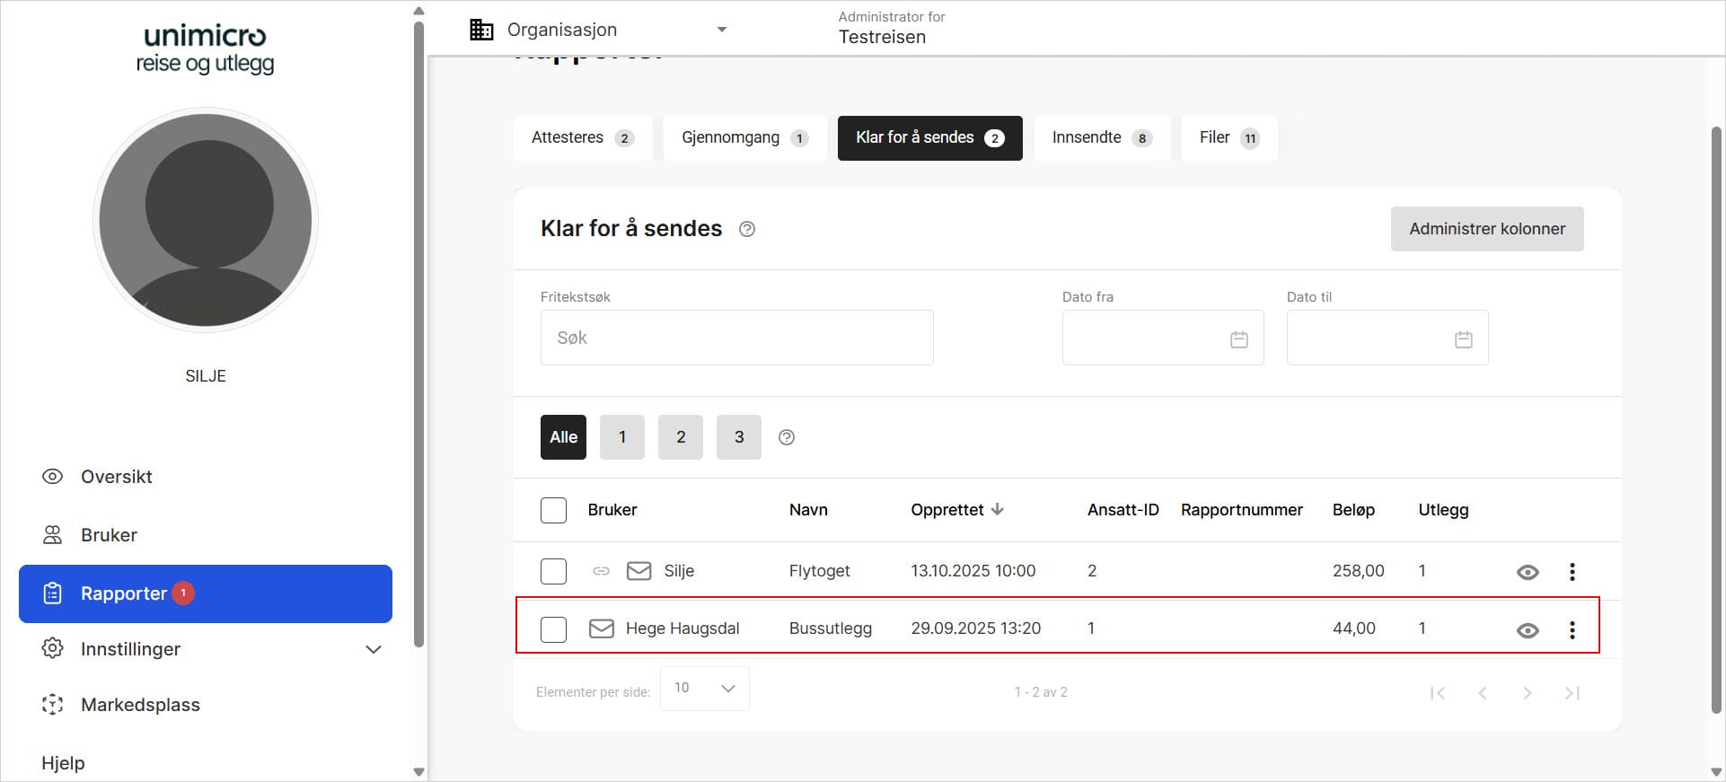Click the help icon next to filter button 3

point(786,437)
